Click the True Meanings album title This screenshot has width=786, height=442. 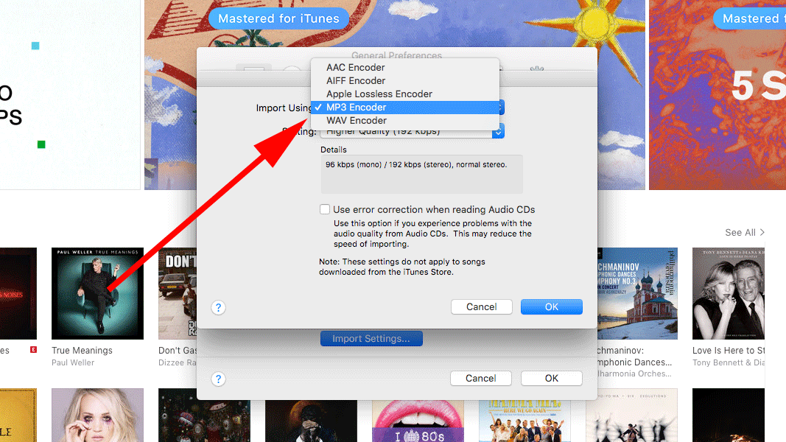83,351
